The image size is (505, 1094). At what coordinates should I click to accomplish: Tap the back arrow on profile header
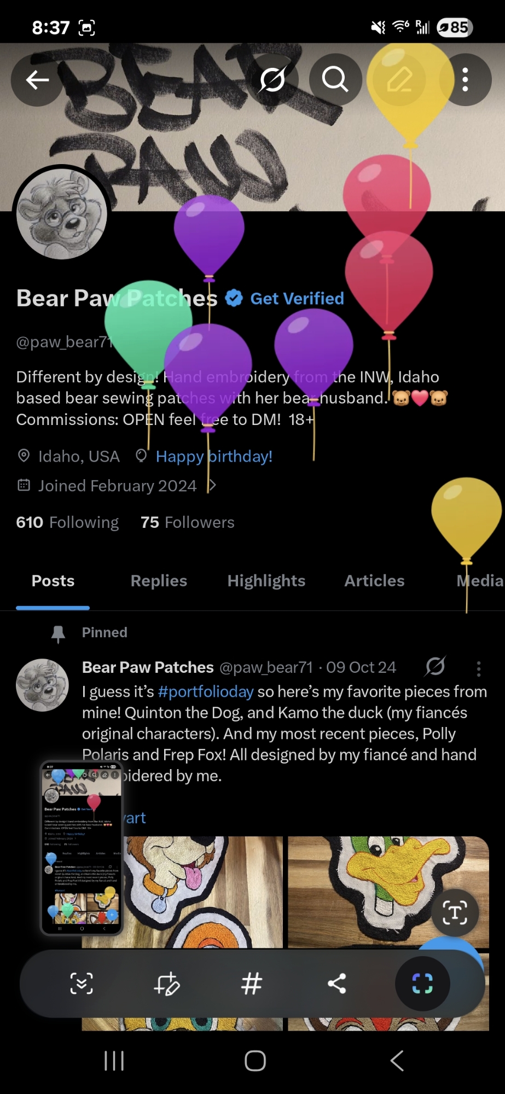[x=37, y=80]
